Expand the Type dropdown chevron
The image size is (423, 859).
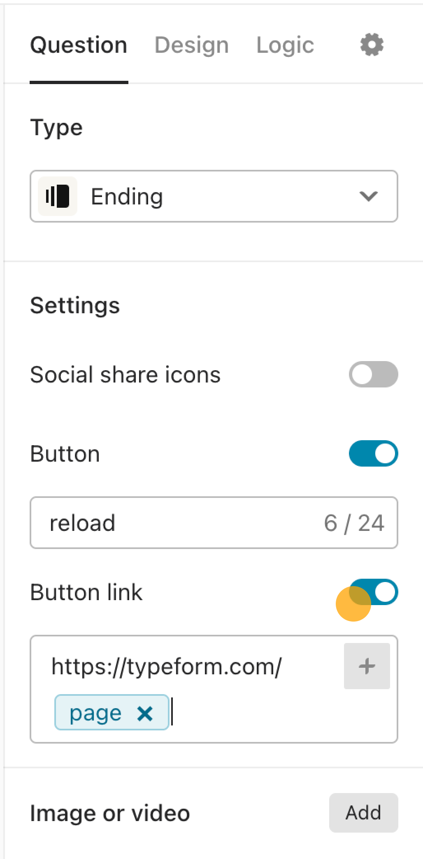368,196
